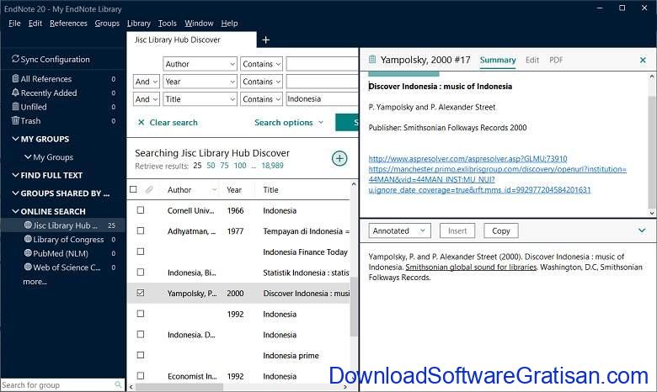657x392 pixels.
Task: Open the And operator dropdown for Title row
Action: pos(147,99)
